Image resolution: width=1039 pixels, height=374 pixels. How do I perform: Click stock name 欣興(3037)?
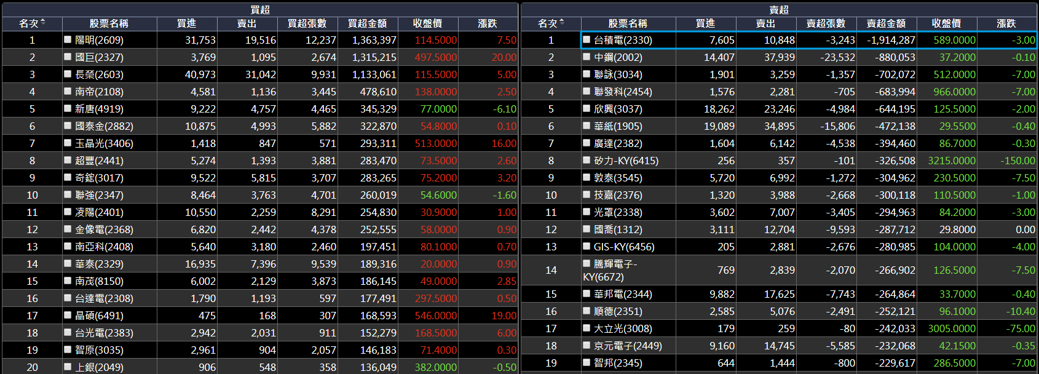pos(618,109)
